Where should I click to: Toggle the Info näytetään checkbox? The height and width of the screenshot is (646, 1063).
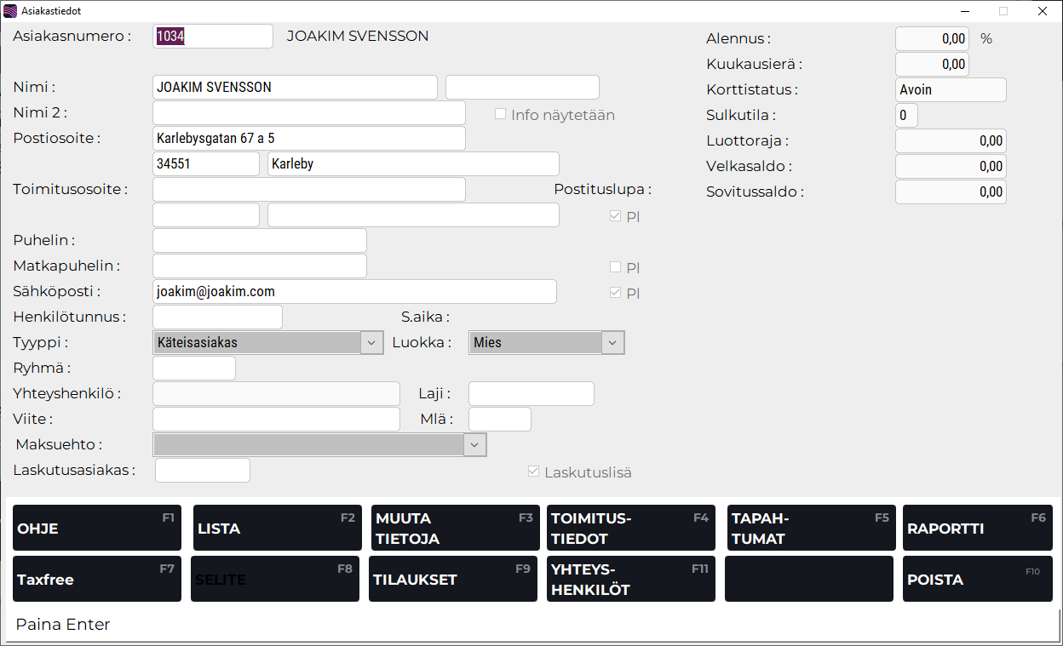click(501, 114)
